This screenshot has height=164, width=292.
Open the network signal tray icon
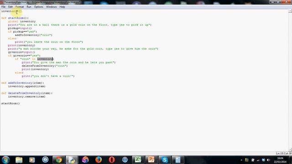[258, 160]
